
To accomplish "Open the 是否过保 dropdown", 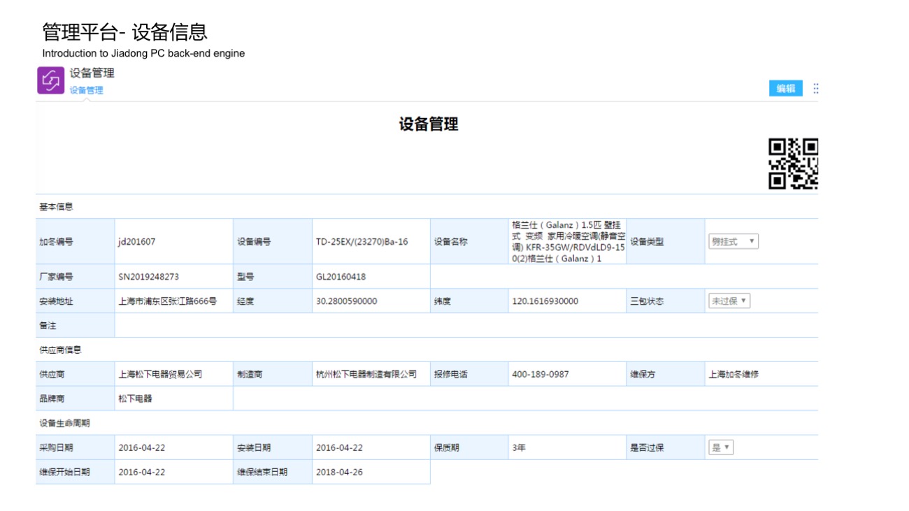I will click(720, 448).
